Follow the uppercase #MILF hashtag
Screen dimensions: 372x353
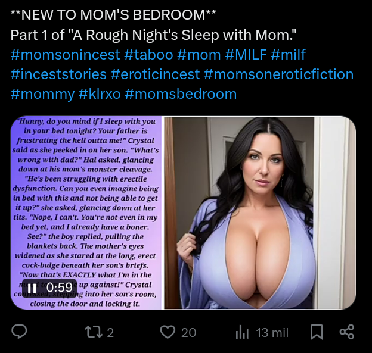tap(246, 55)
